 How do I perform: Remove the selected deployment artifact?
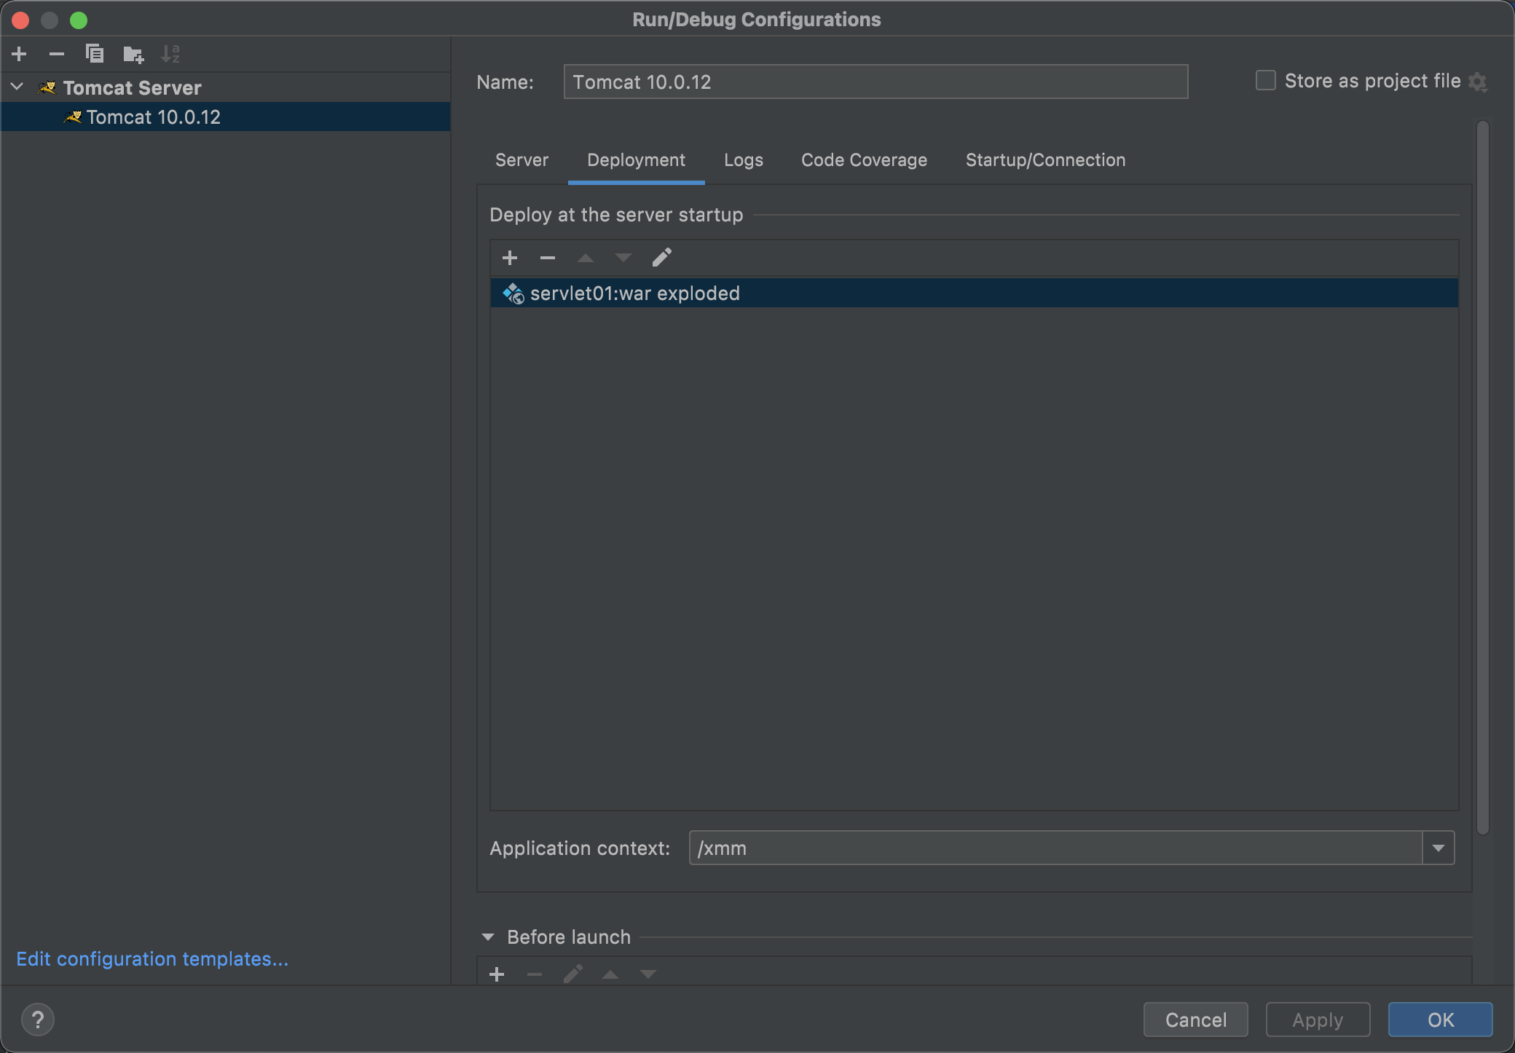(x=548, y=258)
